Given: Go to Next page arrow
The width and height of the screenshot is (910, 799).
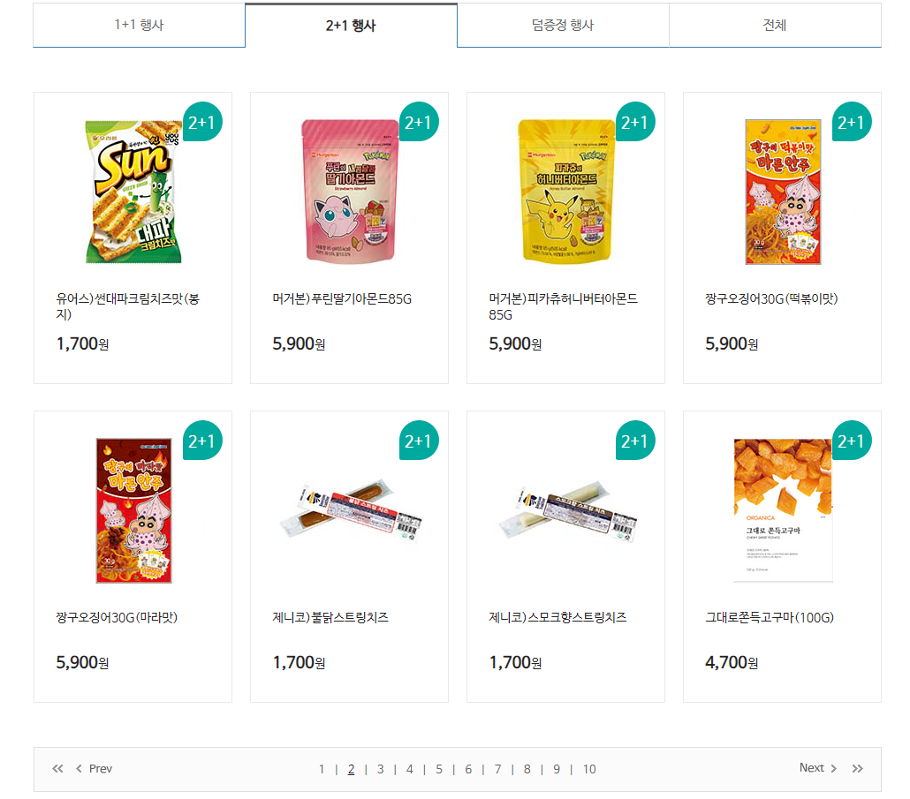Looking at the screenshot, I should tap(818, 768).
